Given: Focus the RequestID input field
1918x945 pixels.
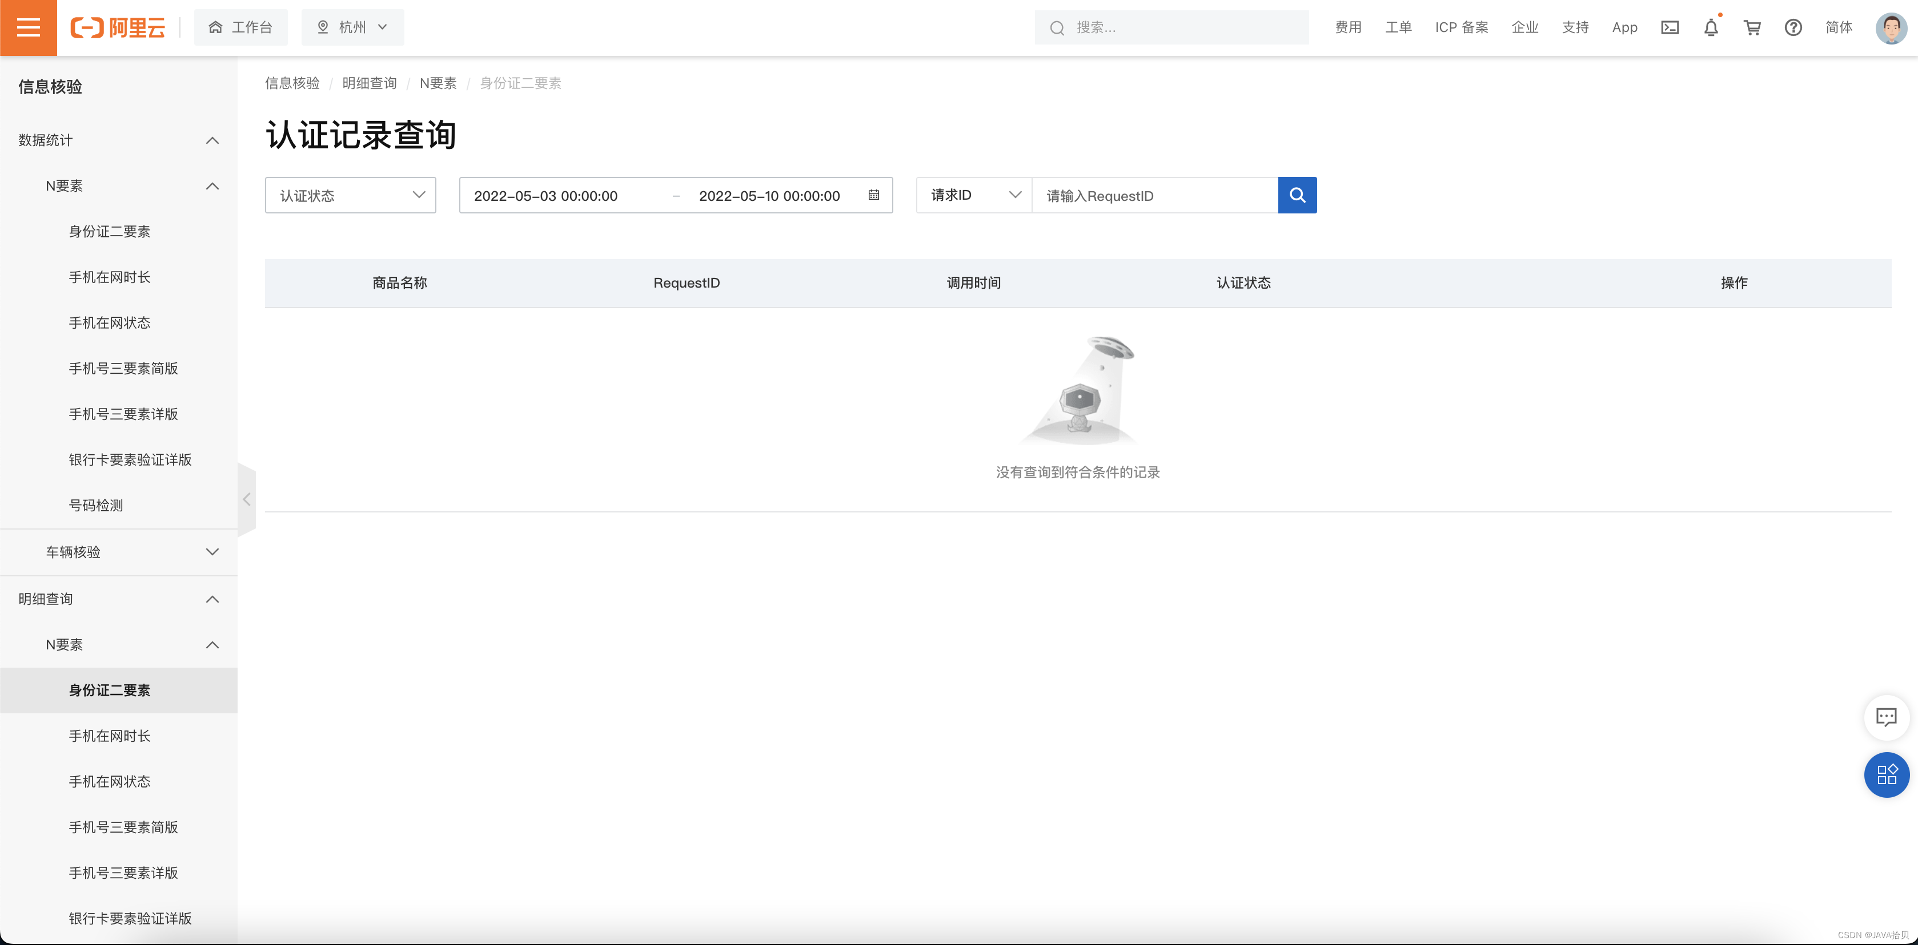Looking at the screenshot, I should [x=1154, y=196].
